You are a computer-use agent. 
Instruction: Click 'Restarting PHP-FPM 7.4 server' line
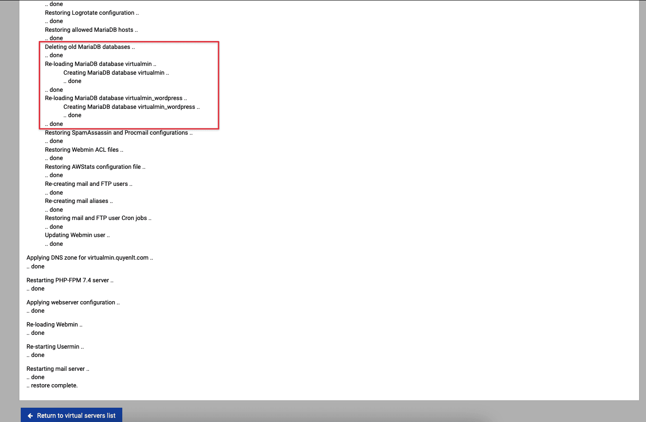tap(70, 280)
